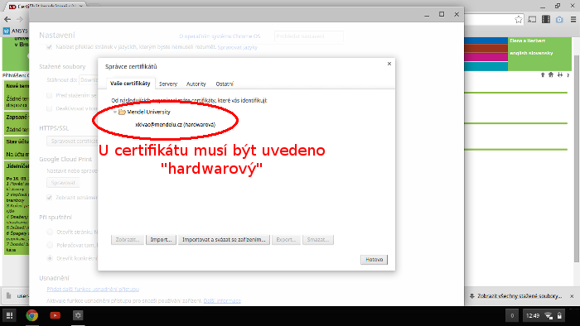Toggle the Nabízet překlad stránek checkbox
The height and width of the screenshot is (326, 580).
pyautogui.click(x=49, y=47)
